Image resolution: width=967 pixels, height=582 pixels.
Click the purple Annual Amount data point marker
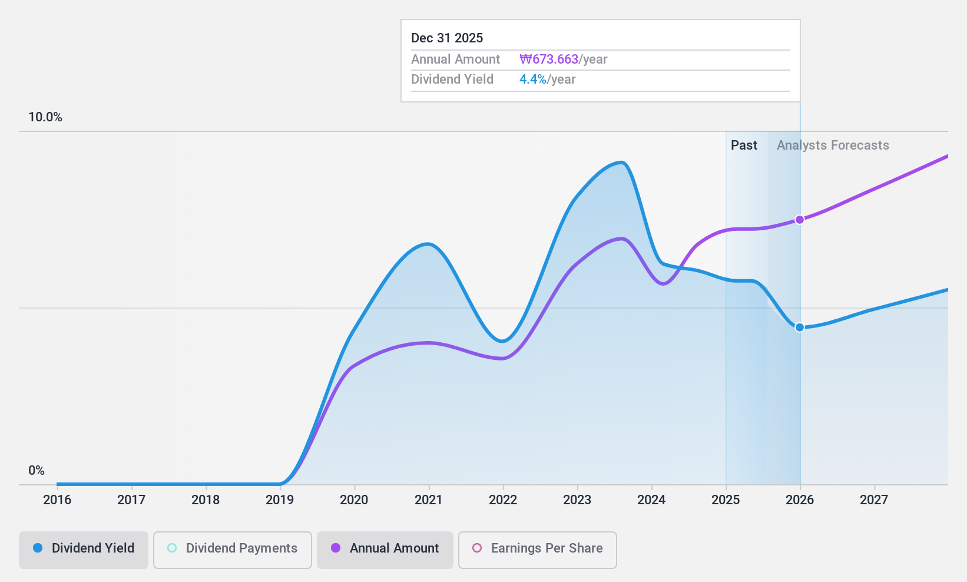click(x=800, y=220)
